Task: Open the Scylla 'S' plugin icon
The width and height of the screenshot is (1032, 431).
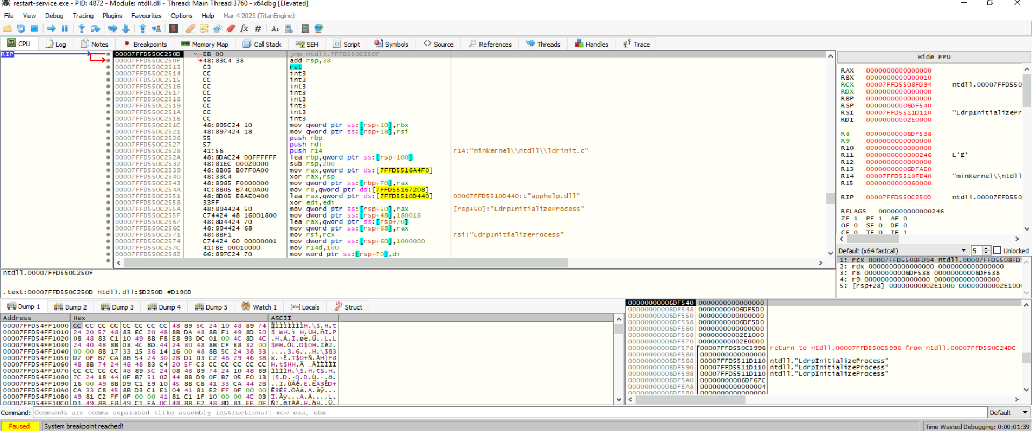Action: tap(174, 28)
